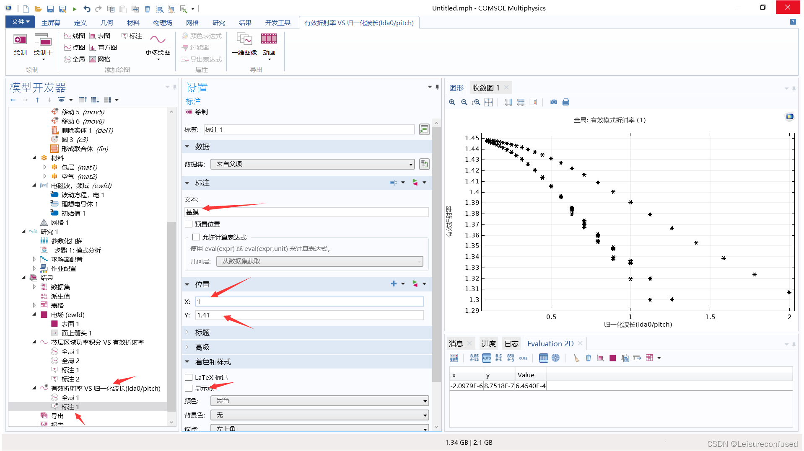Enable the LaTeX 标记 checkbox
The image size is (804, 451).
point(189,378)
